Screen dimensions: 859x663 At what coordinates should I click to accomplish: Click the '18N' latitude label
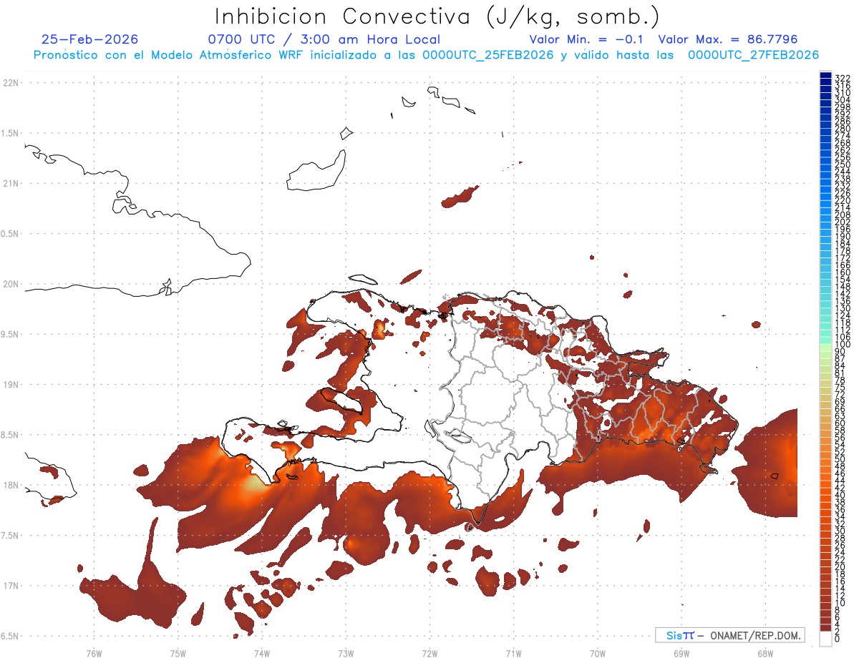click(x=11, y=486)
